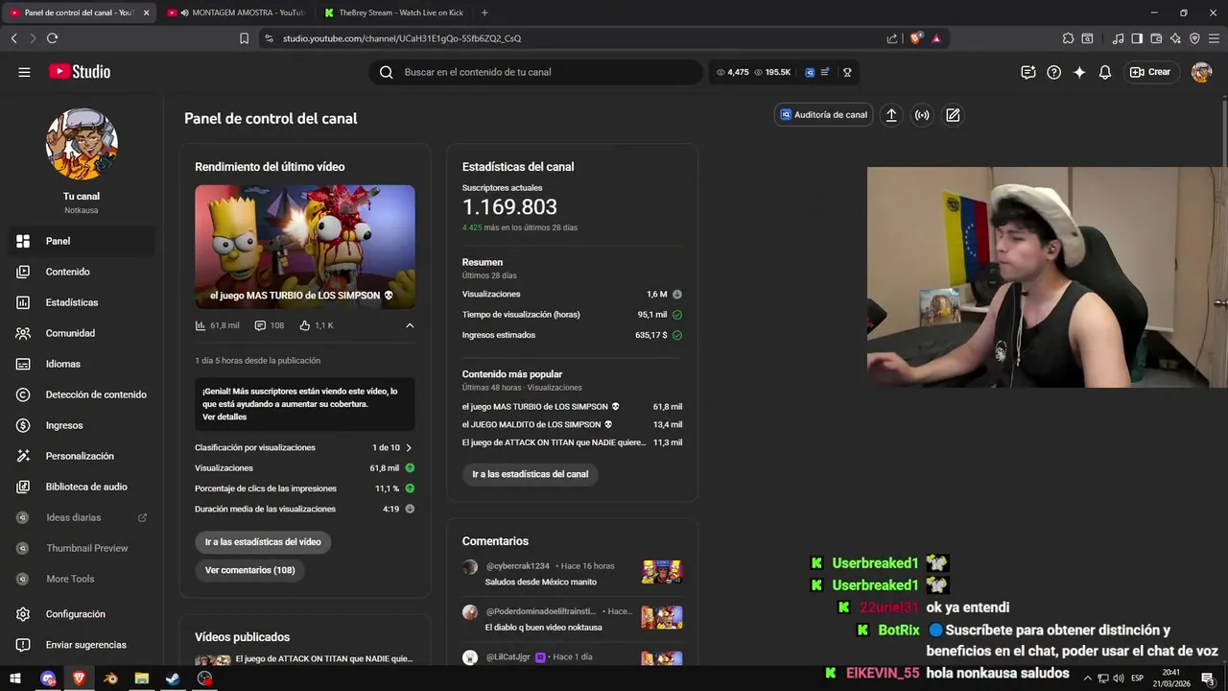Focus the channel content search field
Screen dimensions: 1228x691
(535, 72)
